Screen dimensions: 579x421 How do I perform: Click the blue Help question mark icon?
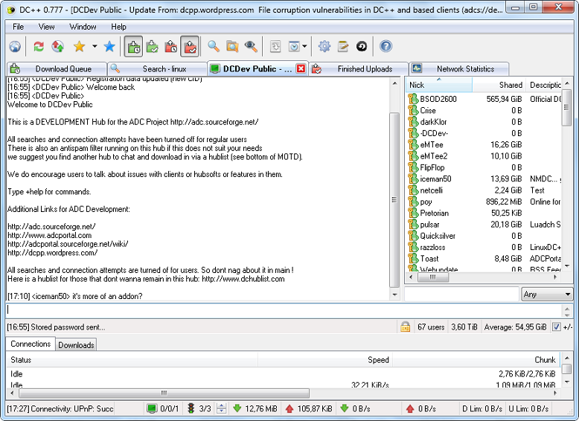386,47
